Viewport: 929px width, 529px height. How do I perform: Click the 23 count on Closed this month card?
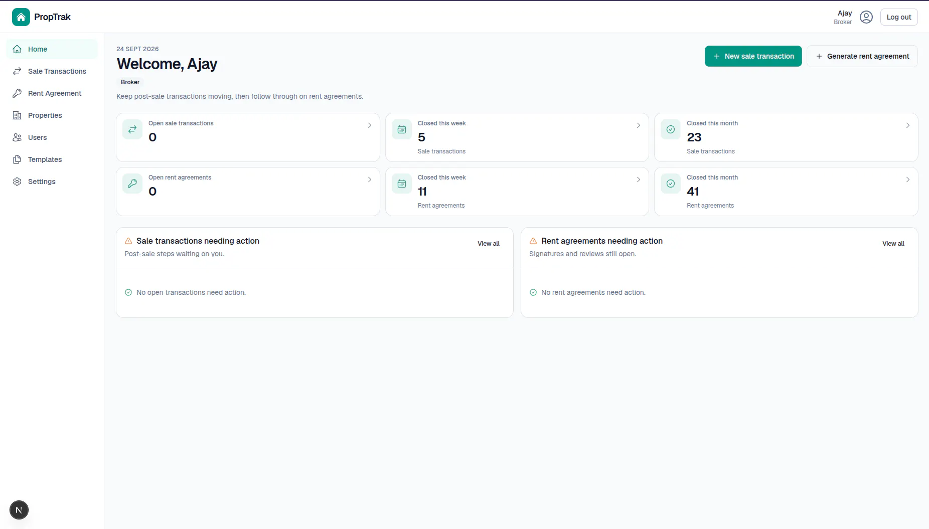tap(694, 137)
